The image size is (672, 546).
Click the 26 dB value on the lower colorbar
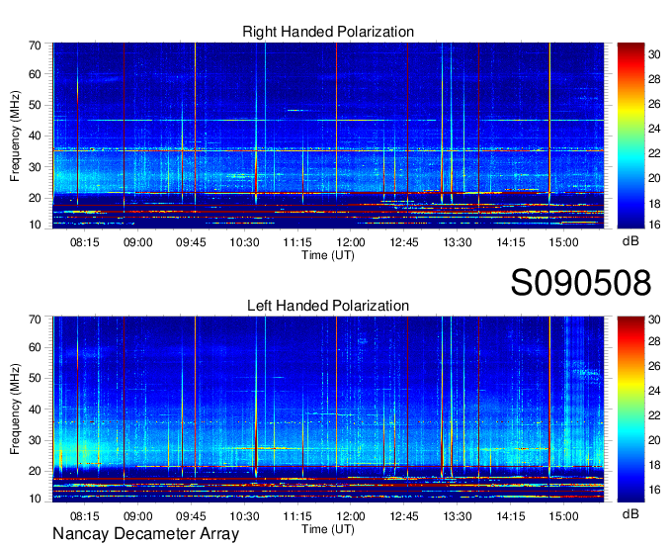pyautogui.click(x=654, y=366)
